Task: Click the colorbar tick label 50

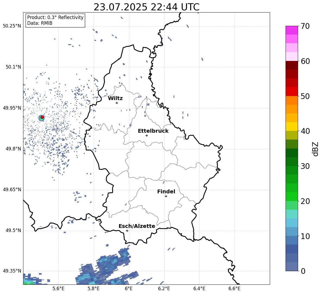Action: (x=305, y=96)
